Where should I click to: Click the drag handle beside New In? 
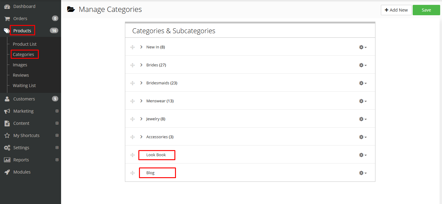pyautogui.click(x=133, y=47)
